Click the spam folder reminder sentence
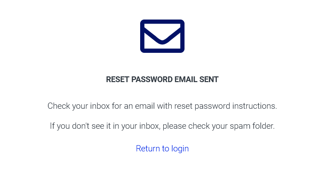Image resolution: width=326 pixels, height=178 pixels. tap(162, 126)
